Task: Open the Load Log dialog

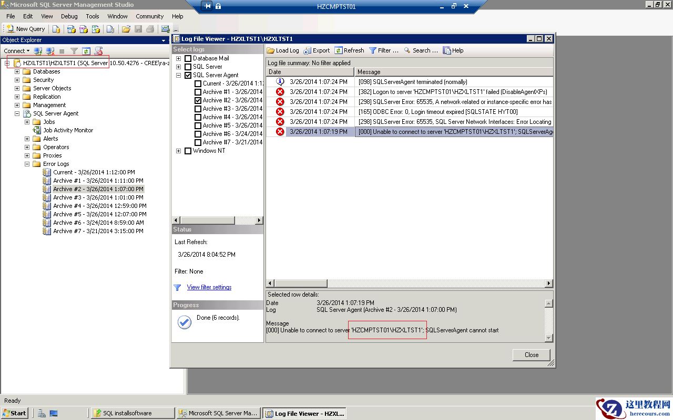Action: 286,50
